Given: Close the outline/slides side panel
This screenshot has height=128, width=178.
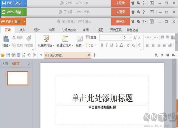Looking at the screenshot, I should (x=29, y=64).
